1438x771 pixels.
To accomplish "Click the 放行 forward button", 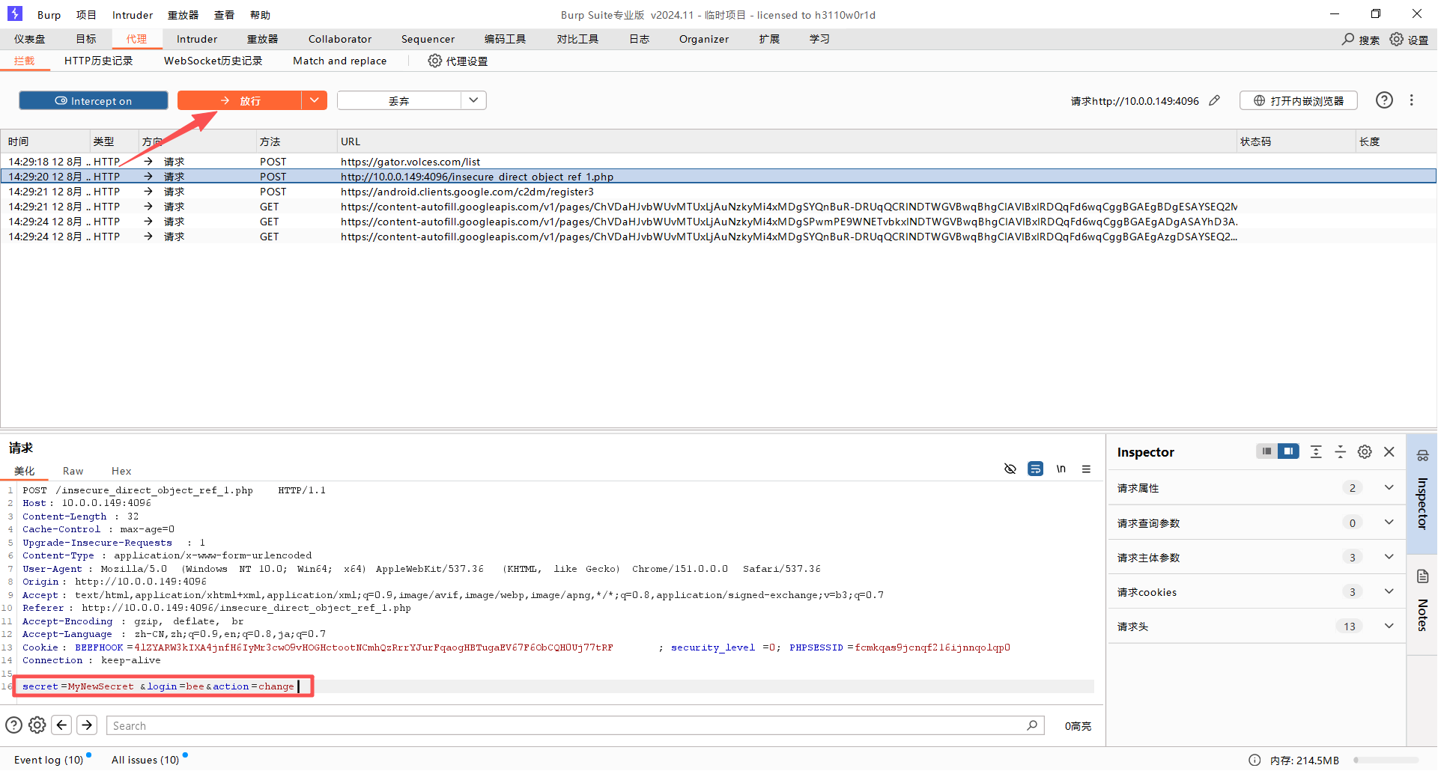I will [x=240, y=100].
